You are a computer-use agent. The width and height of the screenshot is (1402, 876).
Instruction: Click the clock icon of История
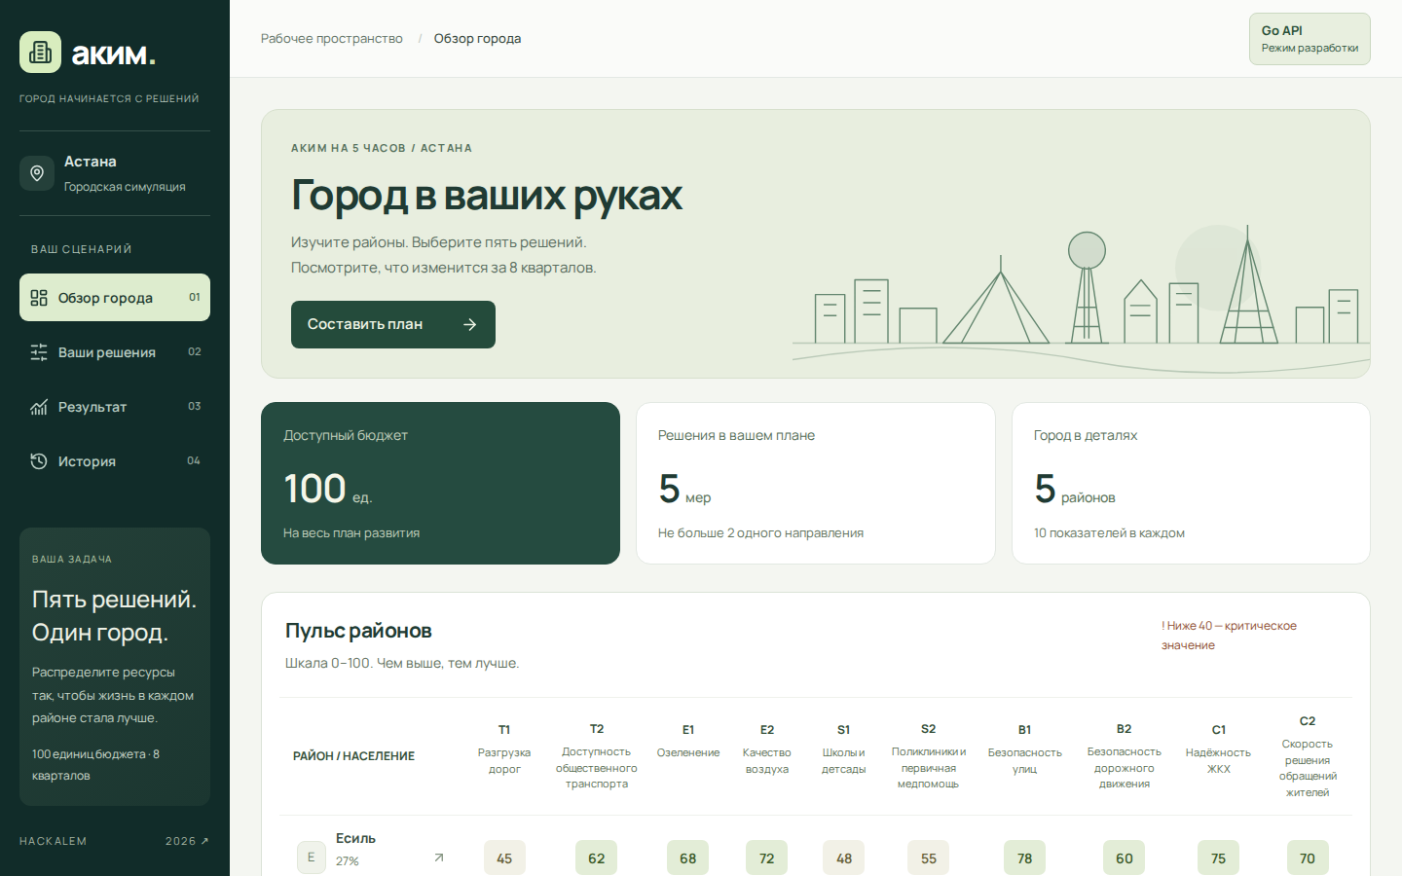[39, 461]
